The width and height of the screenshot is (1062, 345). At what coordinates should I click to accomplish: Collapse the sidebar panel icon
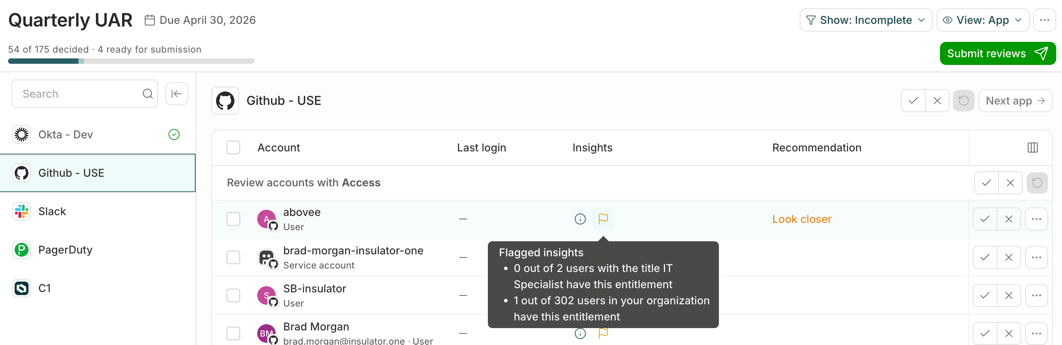tap(176, 94)
